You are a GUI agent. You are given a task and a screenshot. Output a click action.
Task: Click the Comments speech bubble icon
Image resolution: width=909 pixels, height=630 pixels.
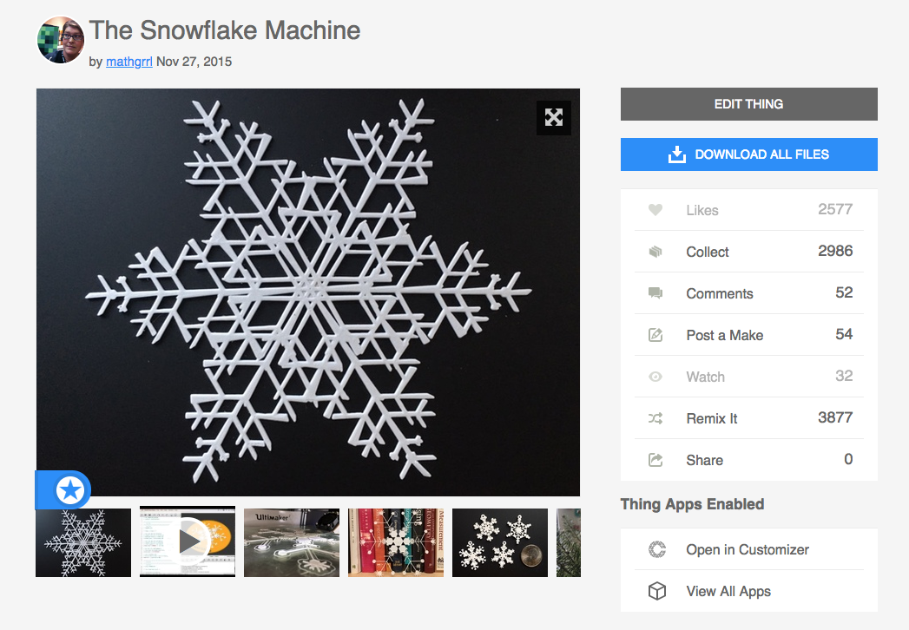point(655,293)
